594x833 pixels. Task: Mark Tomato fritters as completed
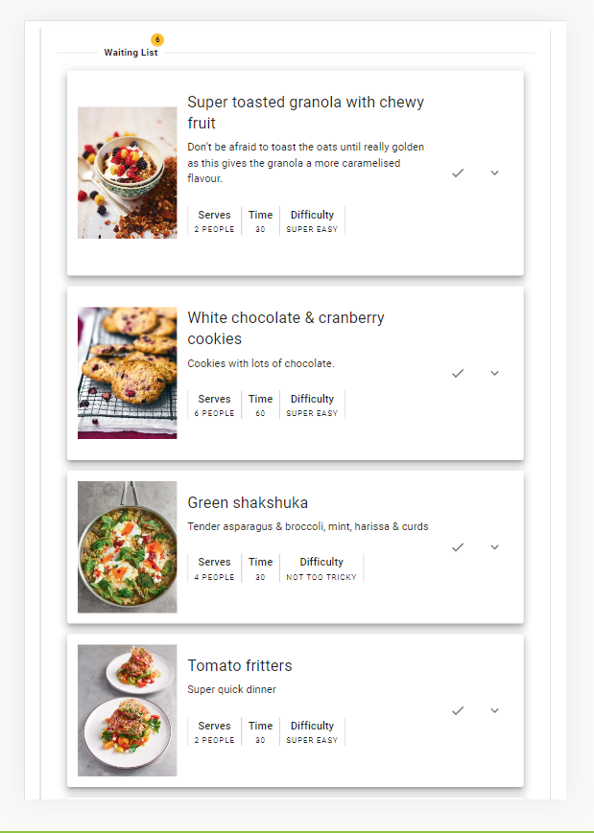click(x=458, y=710)
